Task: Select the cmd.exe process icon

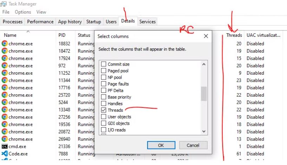Action: tap(5, 146)
